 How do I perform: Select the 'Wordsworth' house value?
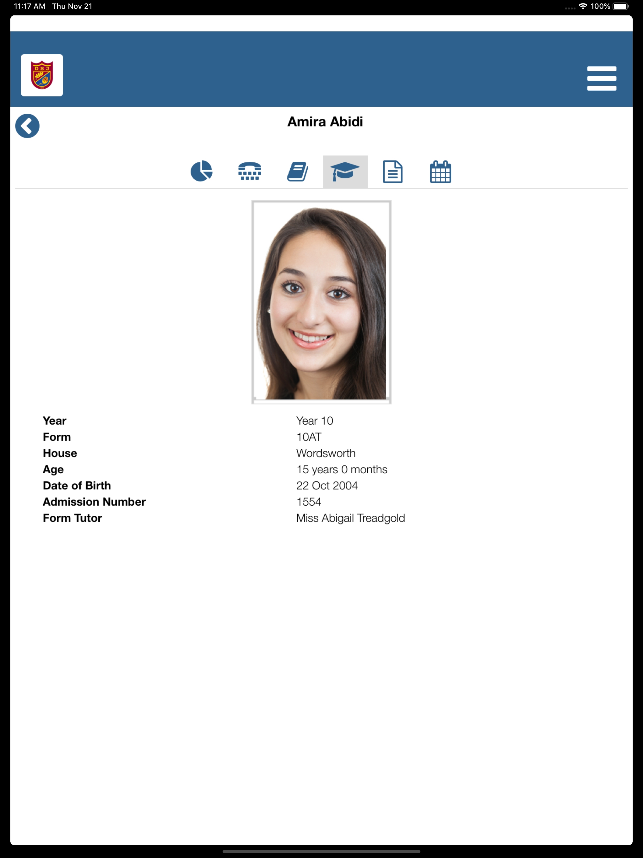(x=326, y=453)
